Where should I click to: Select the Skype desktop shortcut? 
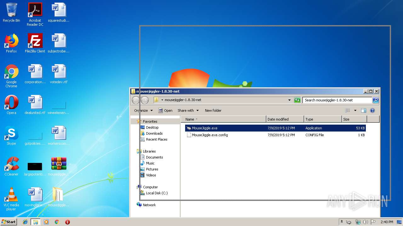click(11, 136)
